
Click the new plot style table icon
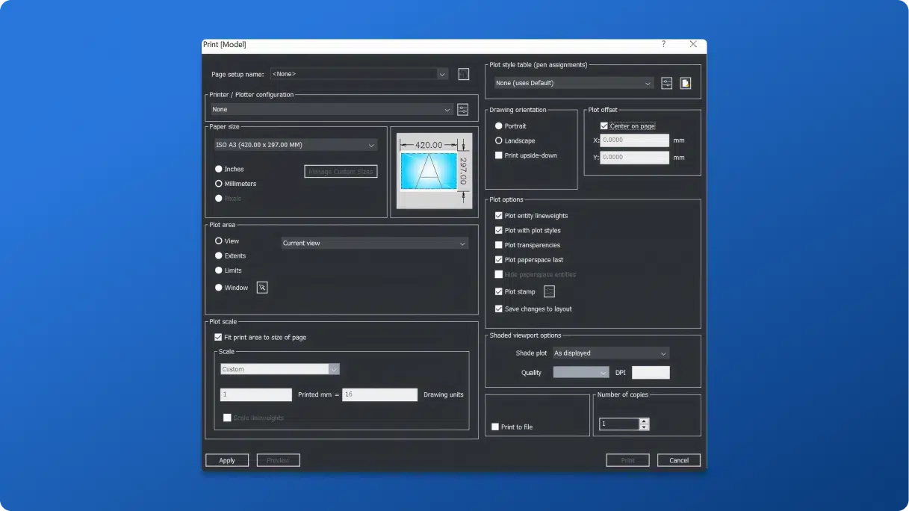[x=685, y=83]
